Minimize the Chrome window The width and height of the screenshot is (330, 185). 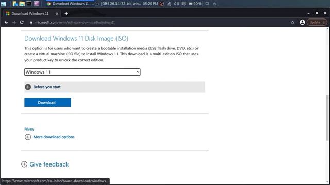tap(308, 13)
